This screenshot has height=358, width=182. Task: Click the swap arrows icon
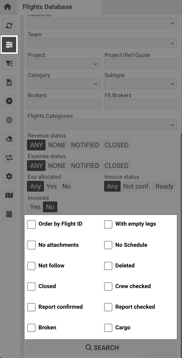(x=9, y=158)
